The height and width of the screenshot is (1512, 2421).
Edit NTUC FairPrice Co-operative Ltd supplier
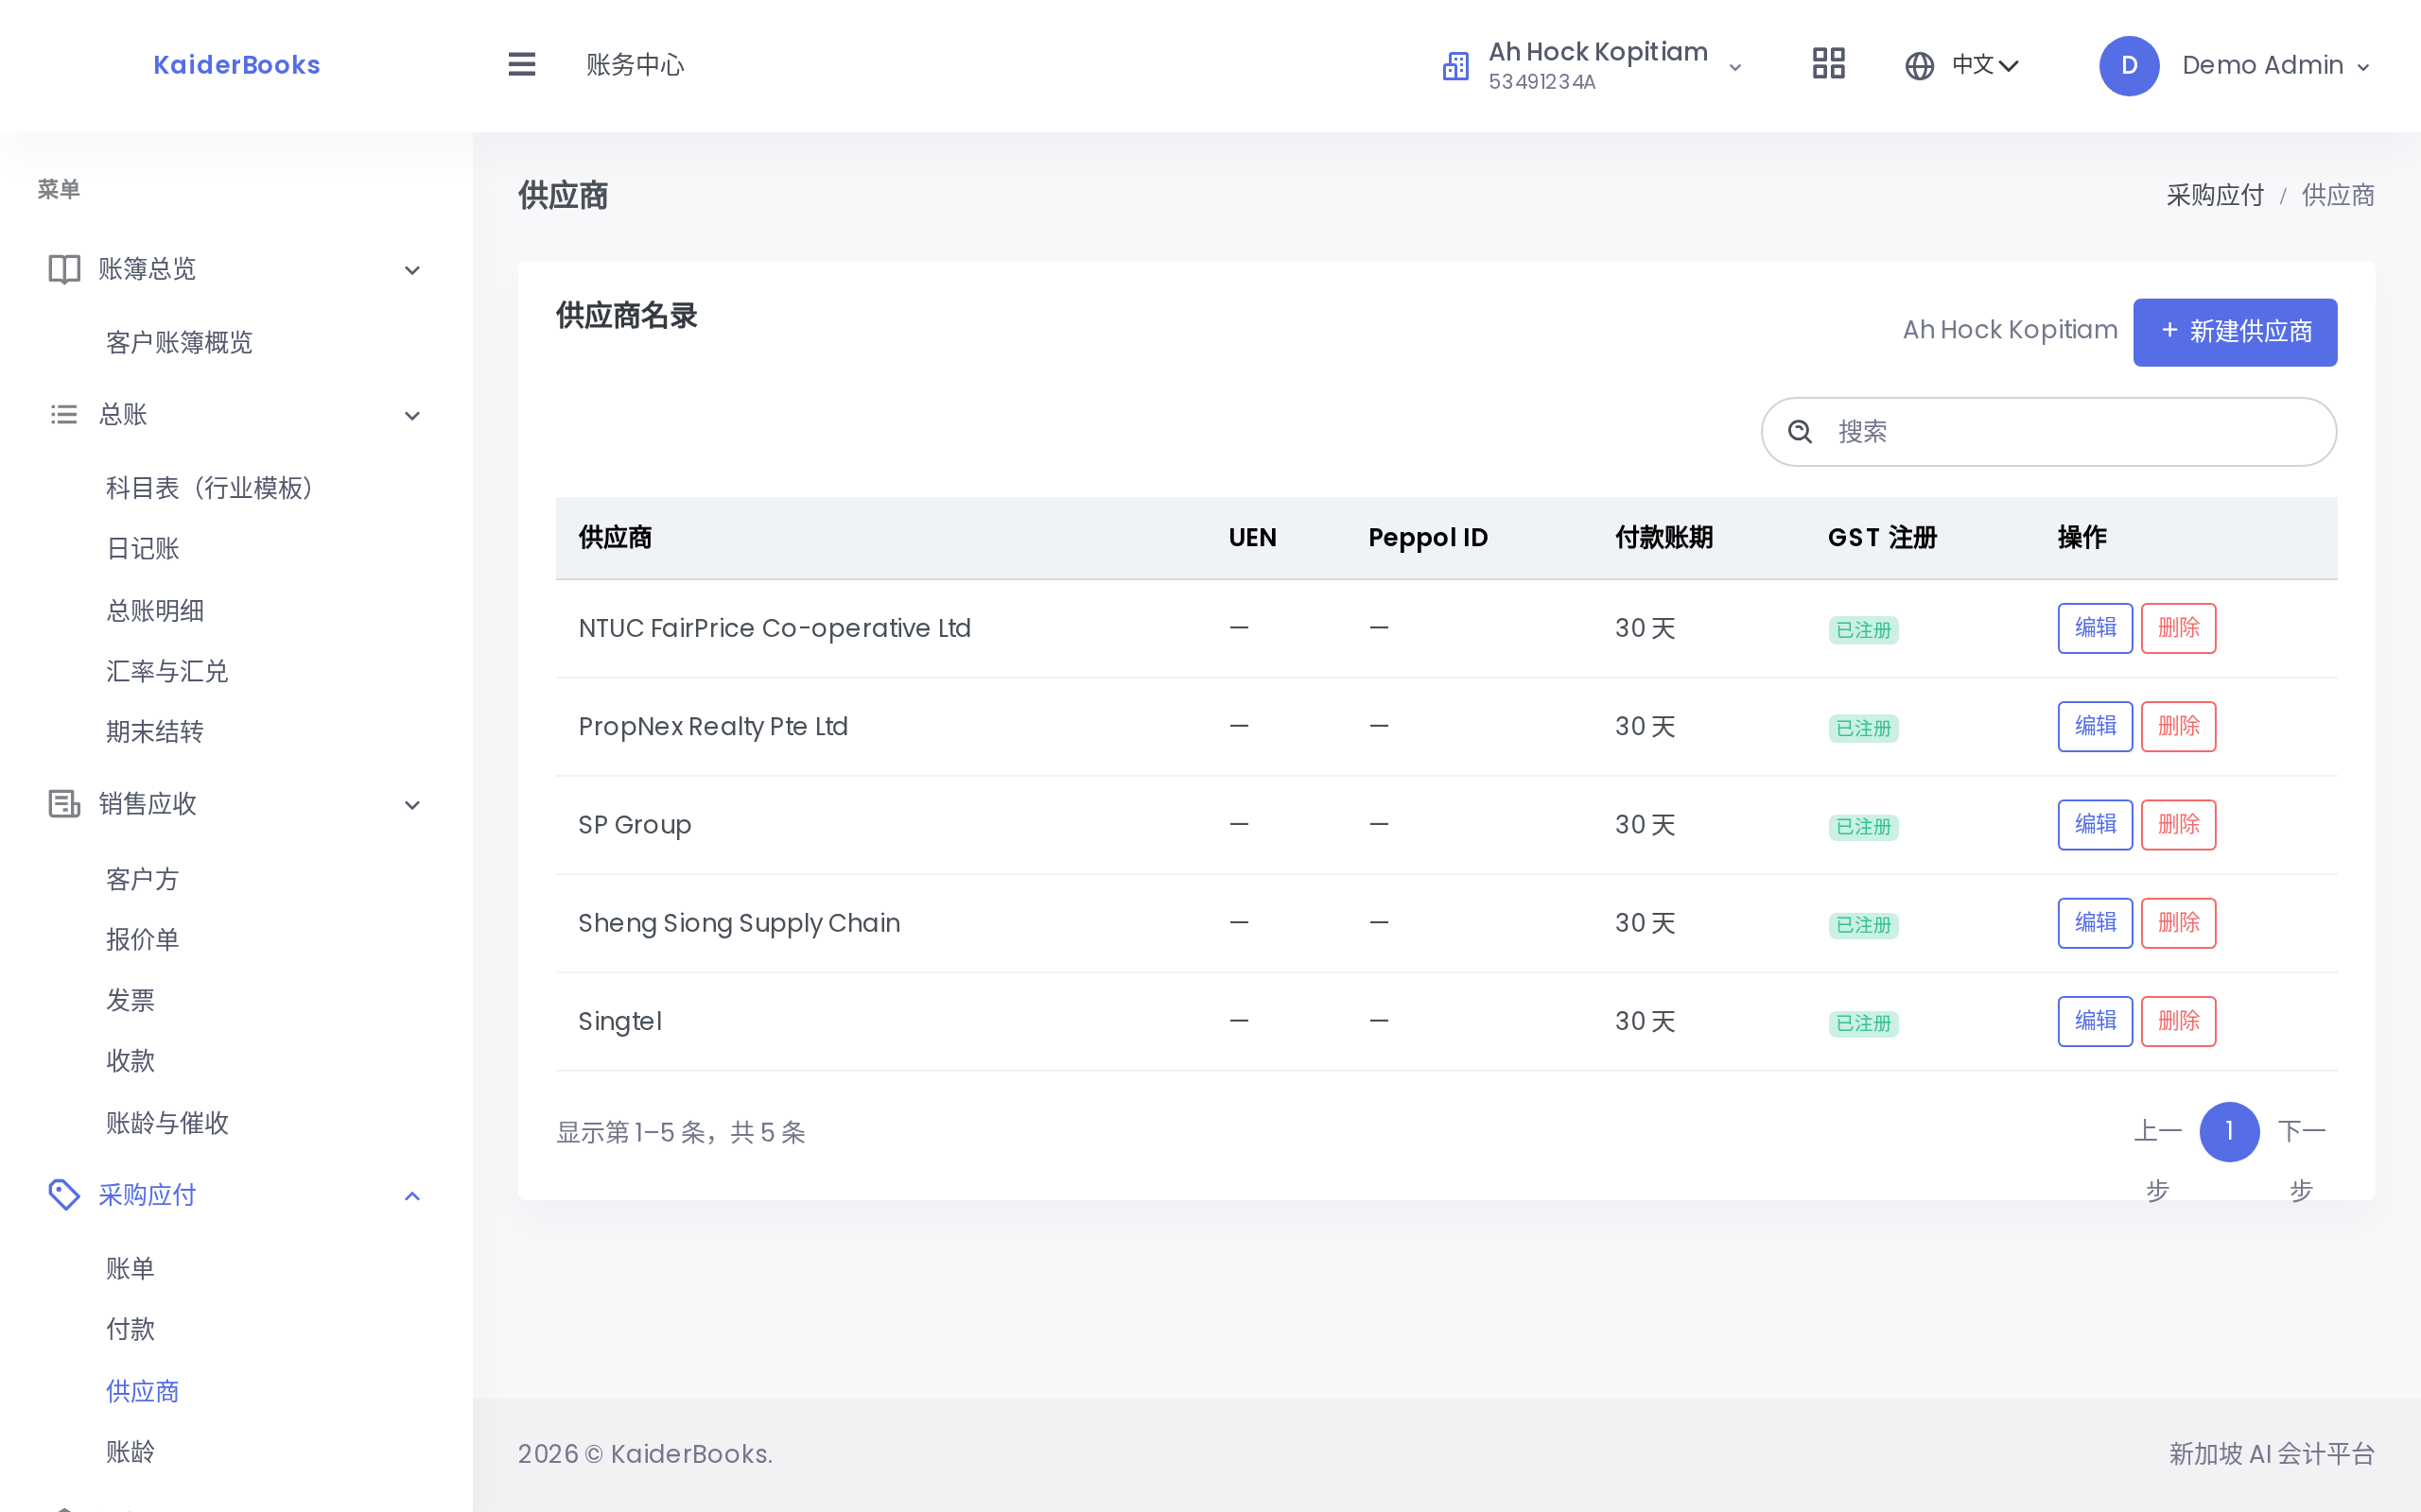pyautogui.click(x=2095, y=628)
